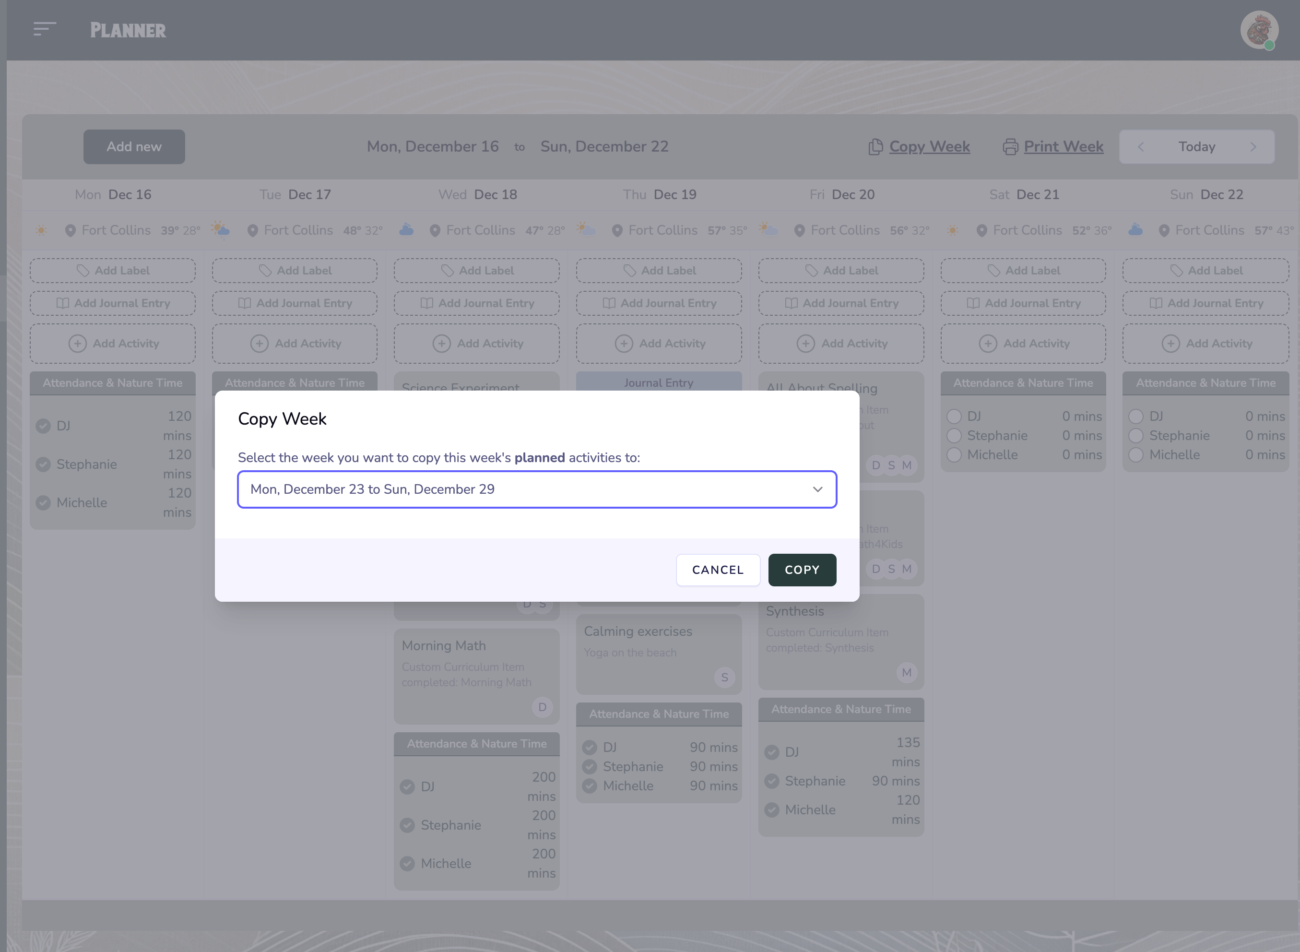Viewport: 1300px width, 952px height.
Task: Open the target week dropdown in Copy Week
Action: coord(537,489)
